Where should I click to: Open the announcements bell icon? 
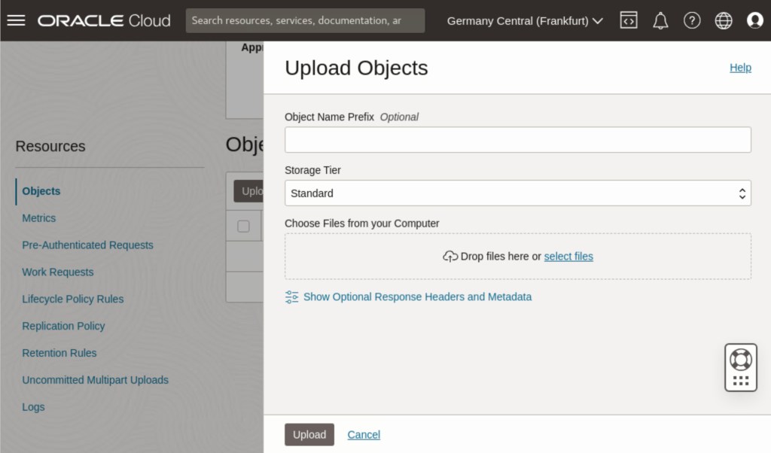tap(660, 20)
